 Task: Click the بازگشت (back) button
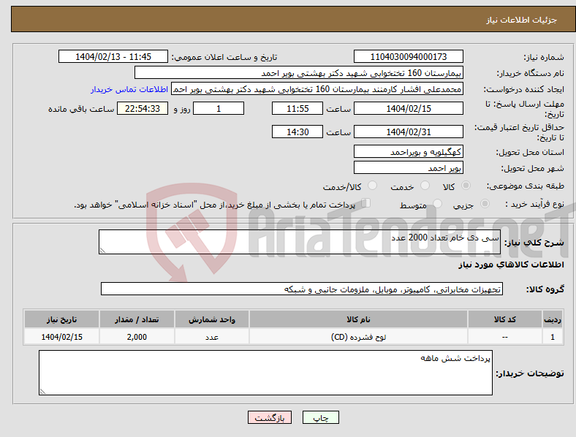click(270, 417)
